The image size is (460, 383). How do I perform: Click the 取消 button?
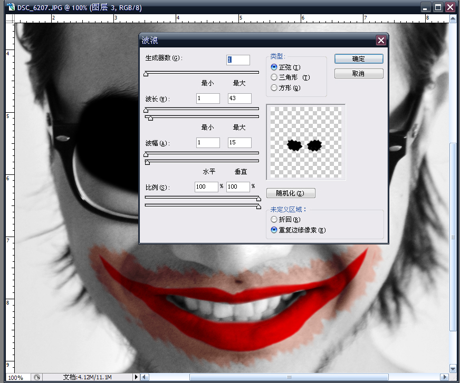pos(359,74)
